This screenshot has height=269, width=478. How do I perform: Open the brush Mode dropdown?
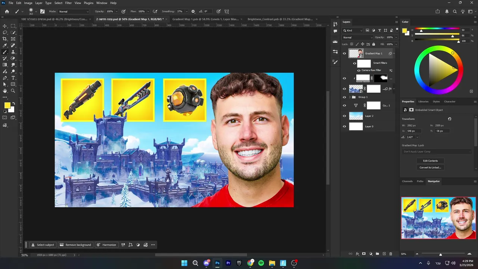pyautogui.click(x=74, y=12)
